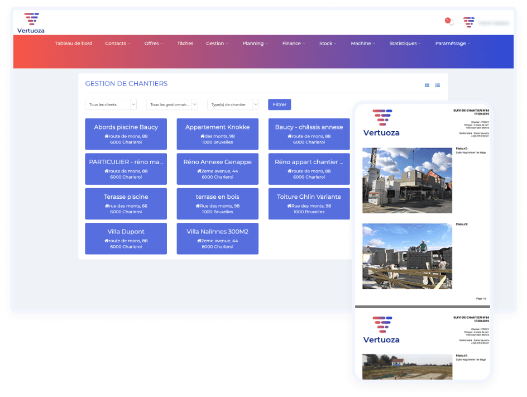Viewport: 527px width, 397px height.
Task: Click the home icon on Terasse piscine card
Action: coord(106,206)
